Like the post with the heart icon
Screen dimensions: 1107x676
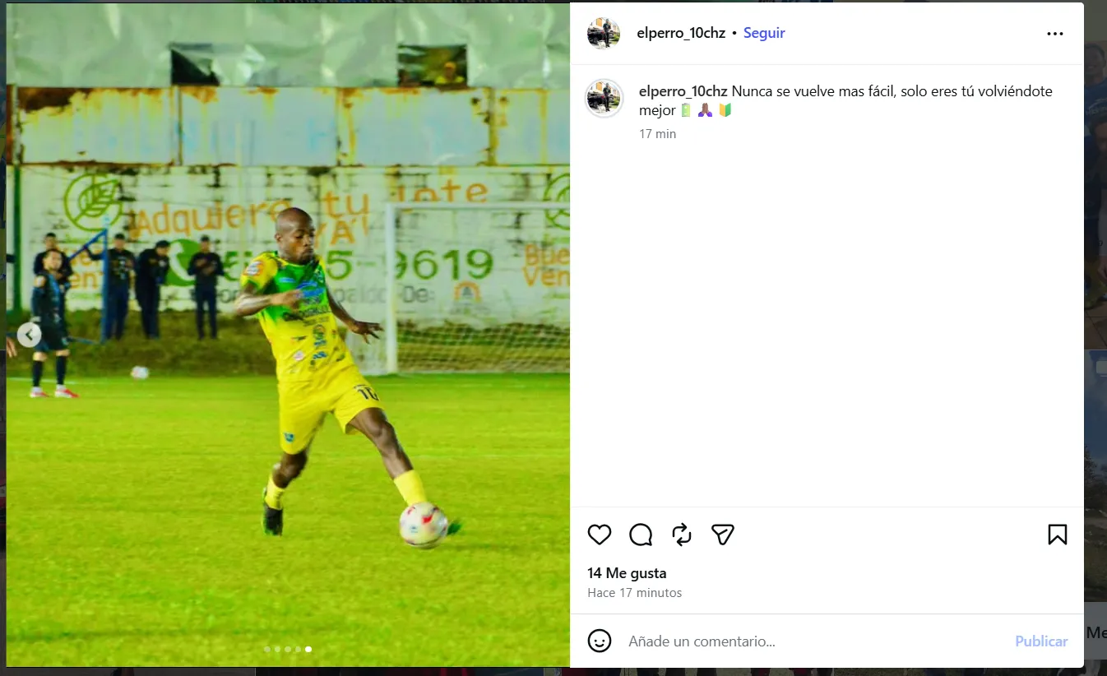coord(600,535)
